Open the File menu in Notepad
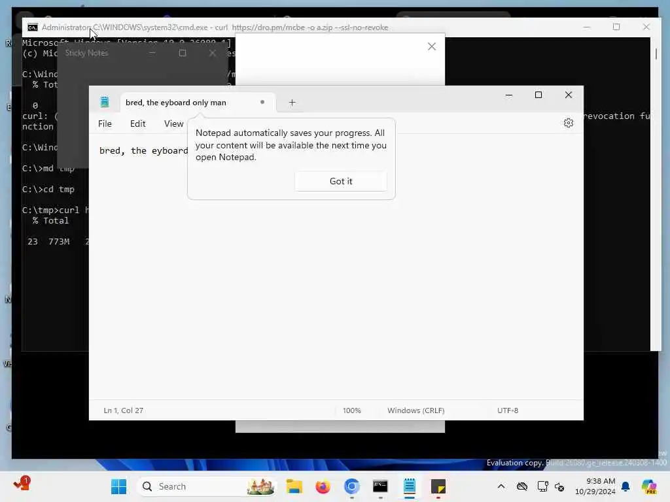Viewport: 670px width, 502px height. [x=105, y=124]
